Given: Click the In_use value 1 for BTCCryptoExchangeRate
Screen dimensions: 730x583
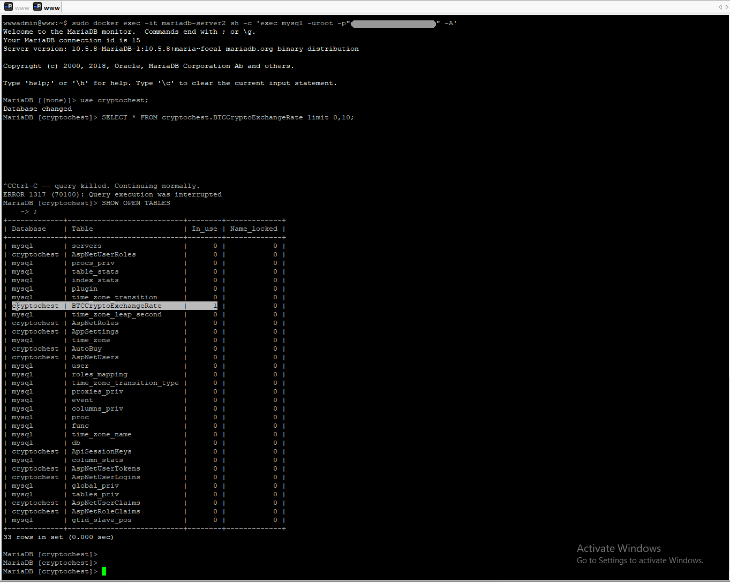Looking at the screenshot, I should pyautogui.click(x=215, y=306).
